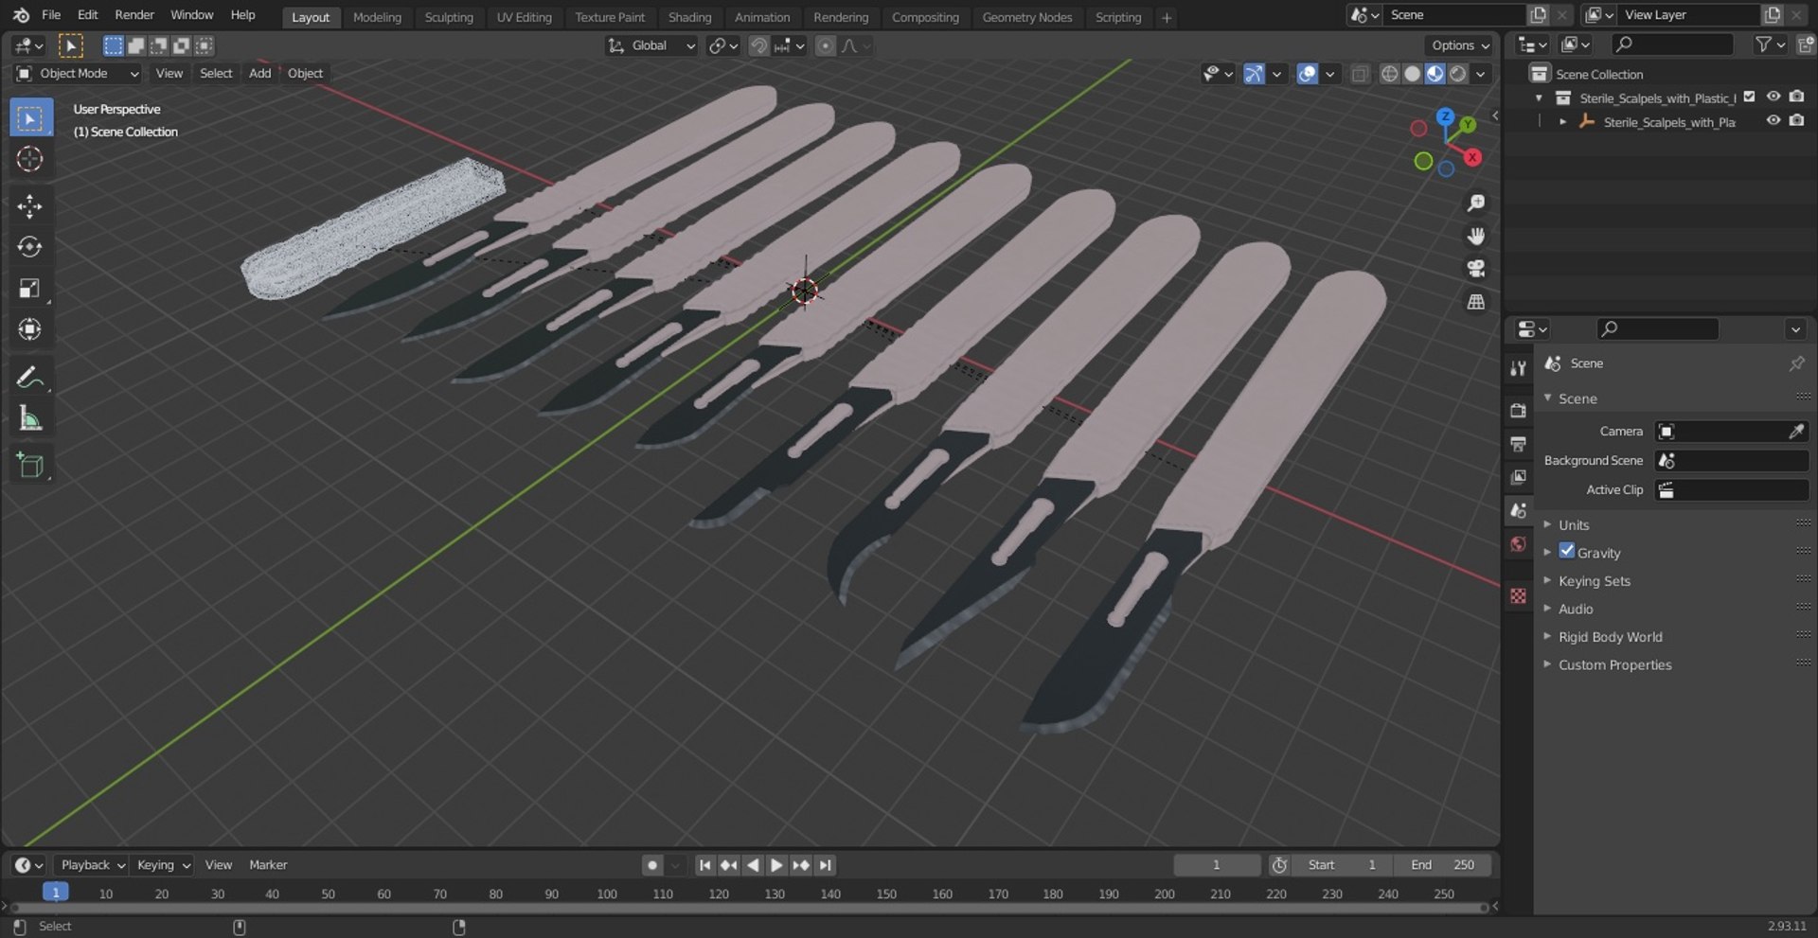
Task: Hide Sterile_Scalpels_with_Plastic collection via eye icon
Action: click(1773, 97)
